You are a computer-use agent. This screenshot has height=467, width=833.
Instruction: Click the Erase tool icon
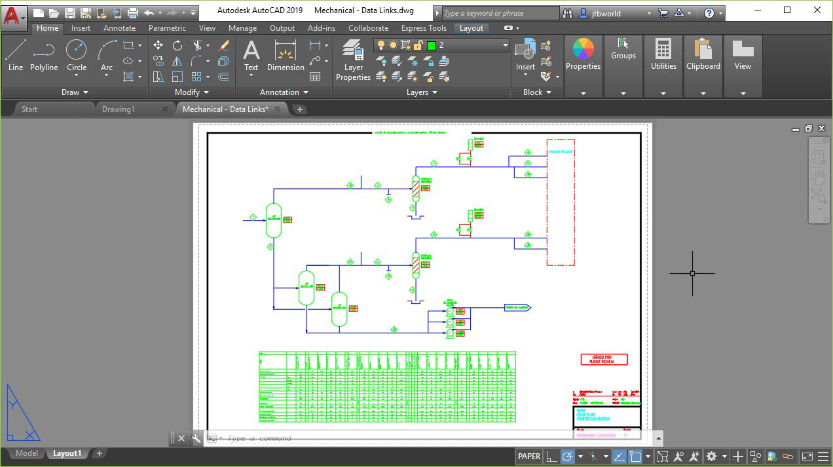223,45
